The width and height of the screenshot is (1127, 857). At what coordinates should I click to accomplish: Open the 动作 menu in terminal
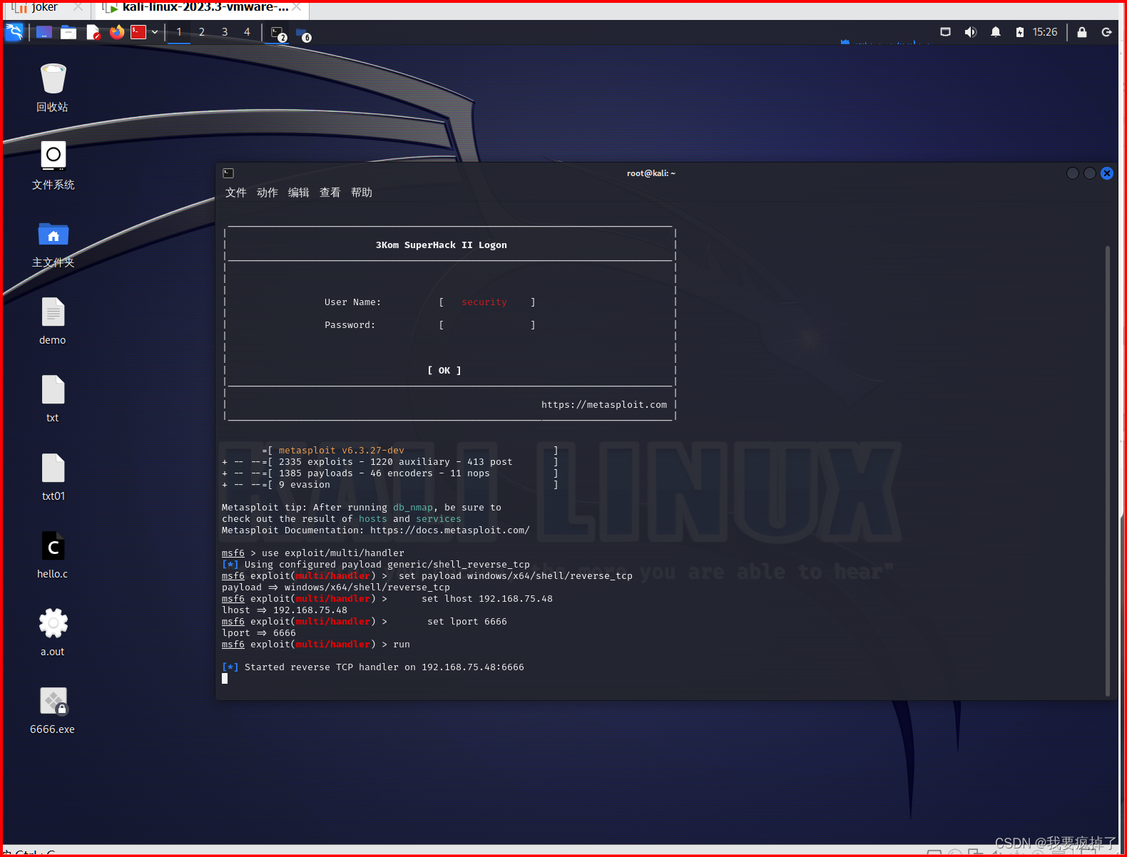point(267,193)
